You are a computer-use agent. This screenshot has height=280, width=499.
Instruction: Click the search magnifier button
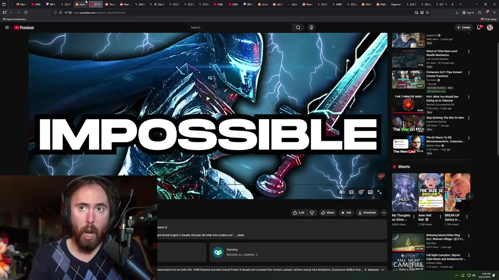(x=298, y=28)
